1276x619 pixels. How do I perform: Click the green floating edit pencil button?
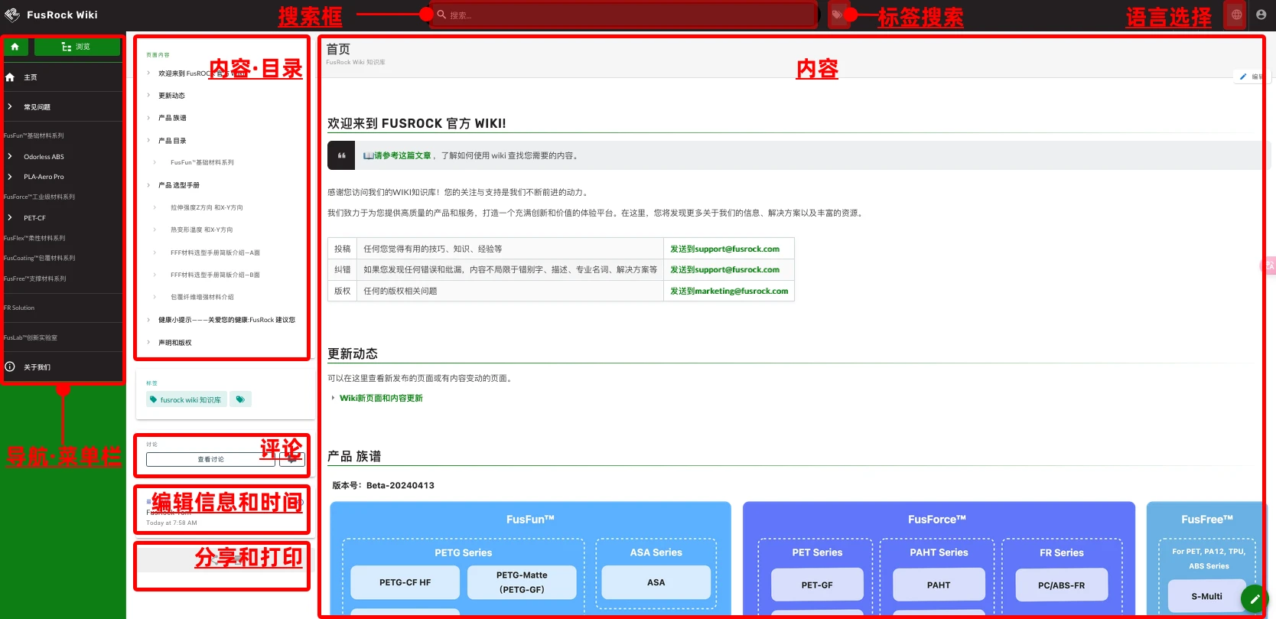pyautogui.click(x=1254, y=599)
